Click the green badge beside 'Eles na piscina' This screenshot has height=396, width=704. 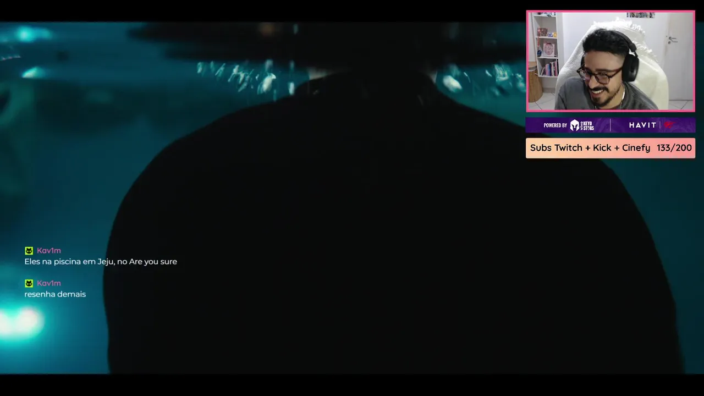point(29,251)
